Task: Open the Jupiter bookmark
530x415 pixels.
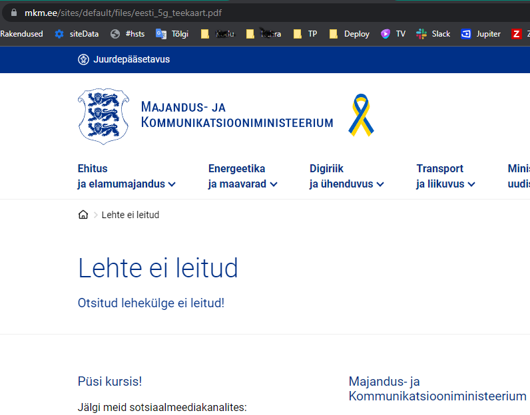Action: tap(480, 34)
